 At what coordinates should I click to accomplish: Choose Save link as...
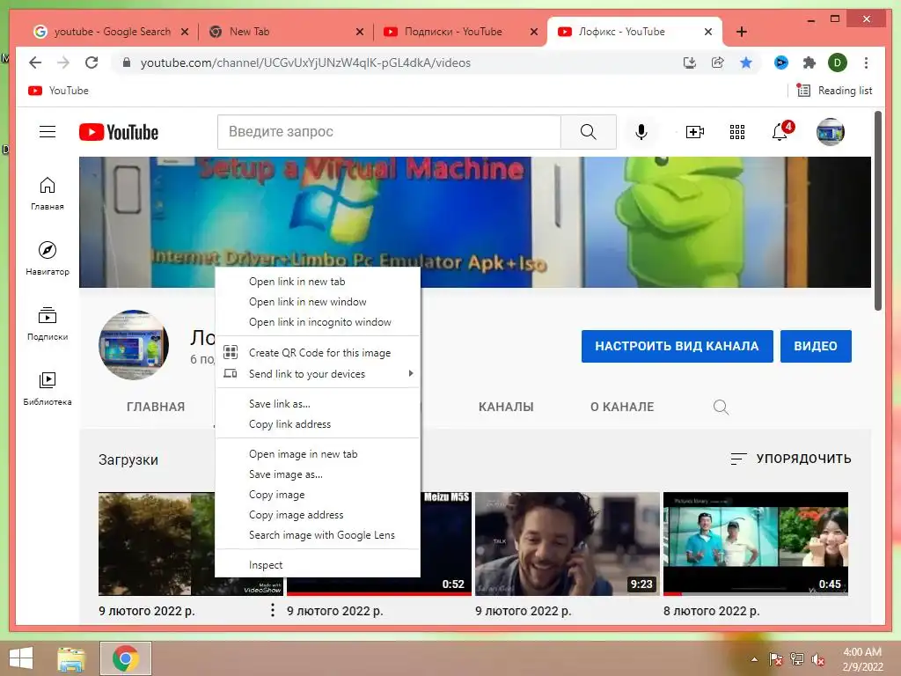pyautogui.click(x=318, y=403)
